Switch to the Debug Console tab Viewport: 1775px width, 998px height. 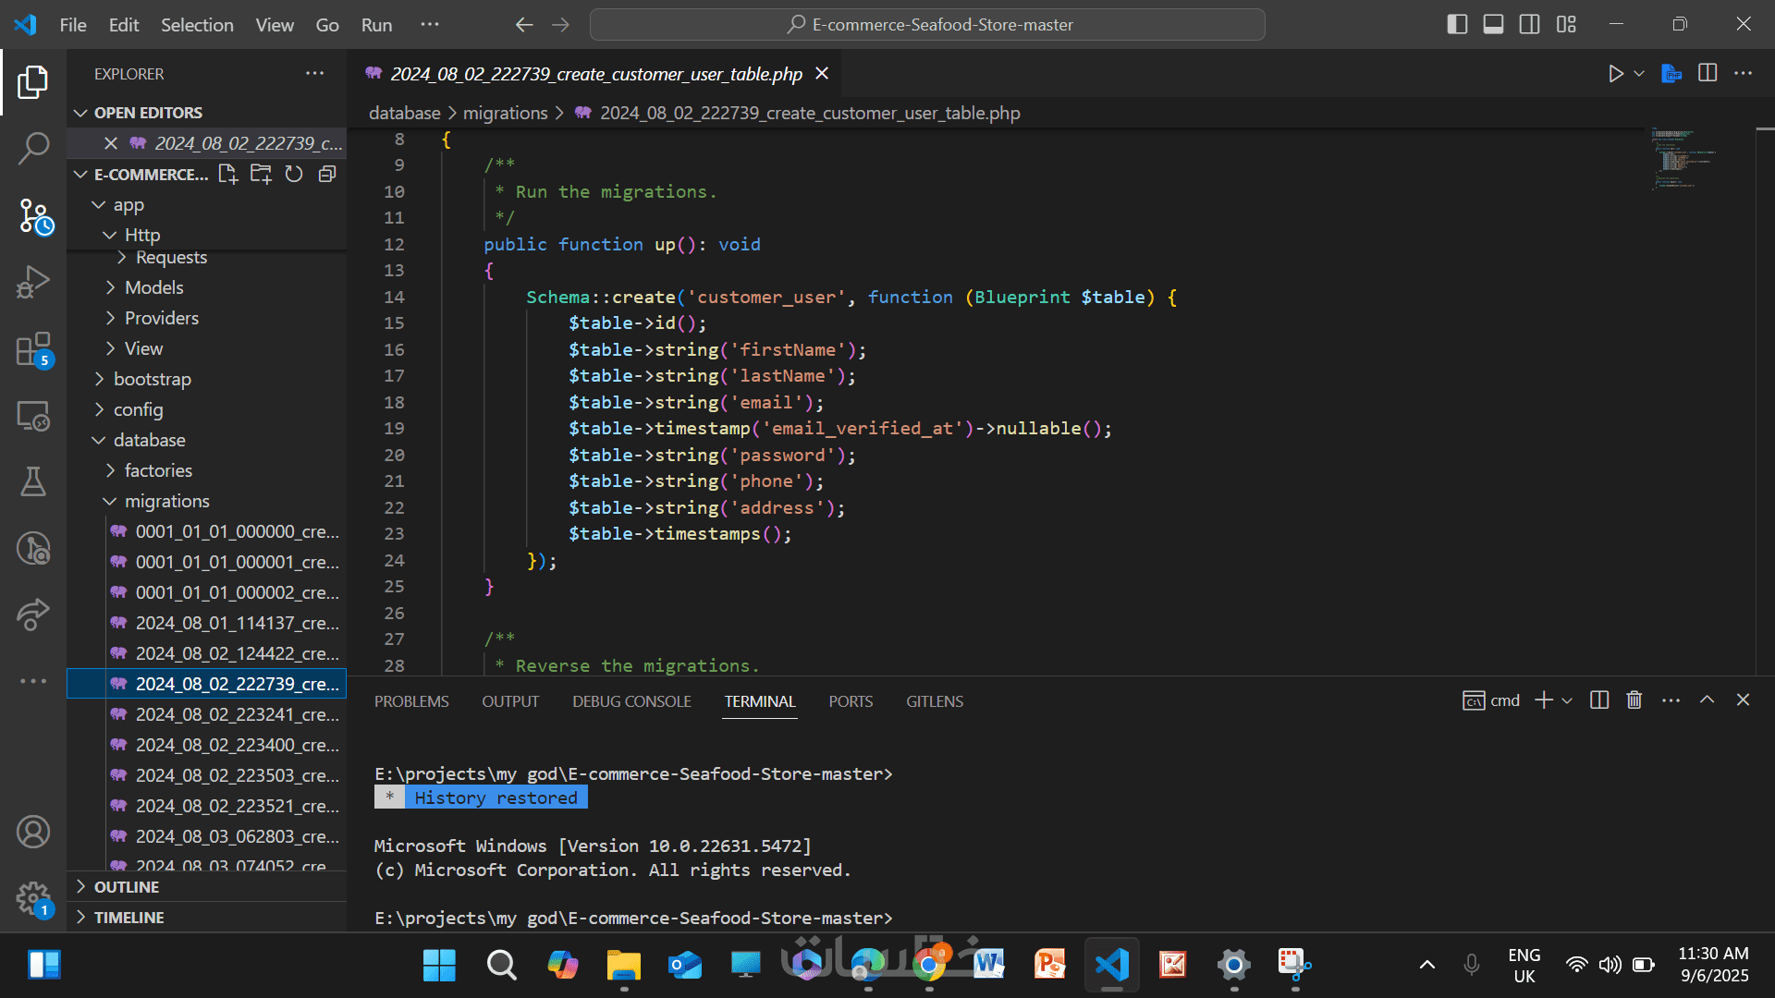[x=631, y=701]
